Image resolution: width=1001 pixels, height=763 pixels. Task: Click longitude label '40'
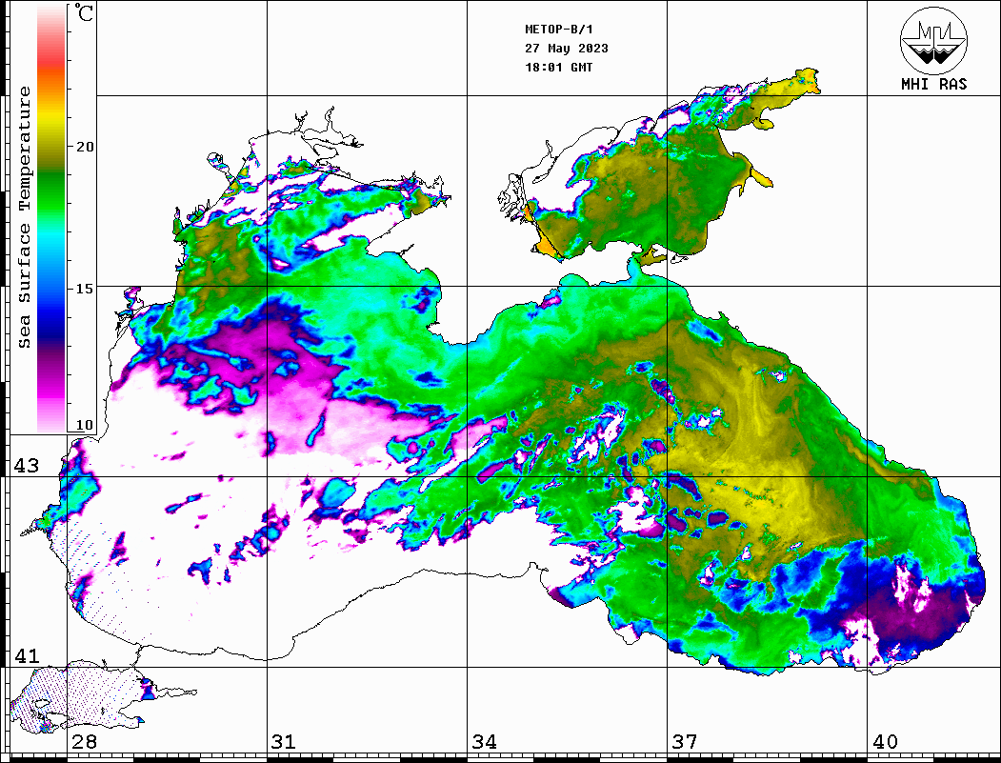(x=885, y=742)
